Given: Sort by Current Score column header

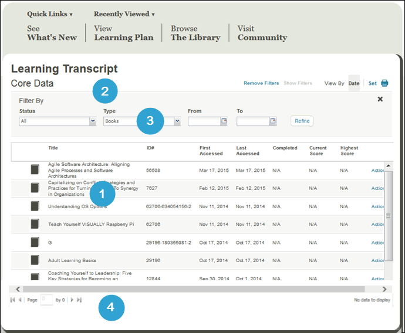Looking at the screenshot, I should click(x=318, y=151).
